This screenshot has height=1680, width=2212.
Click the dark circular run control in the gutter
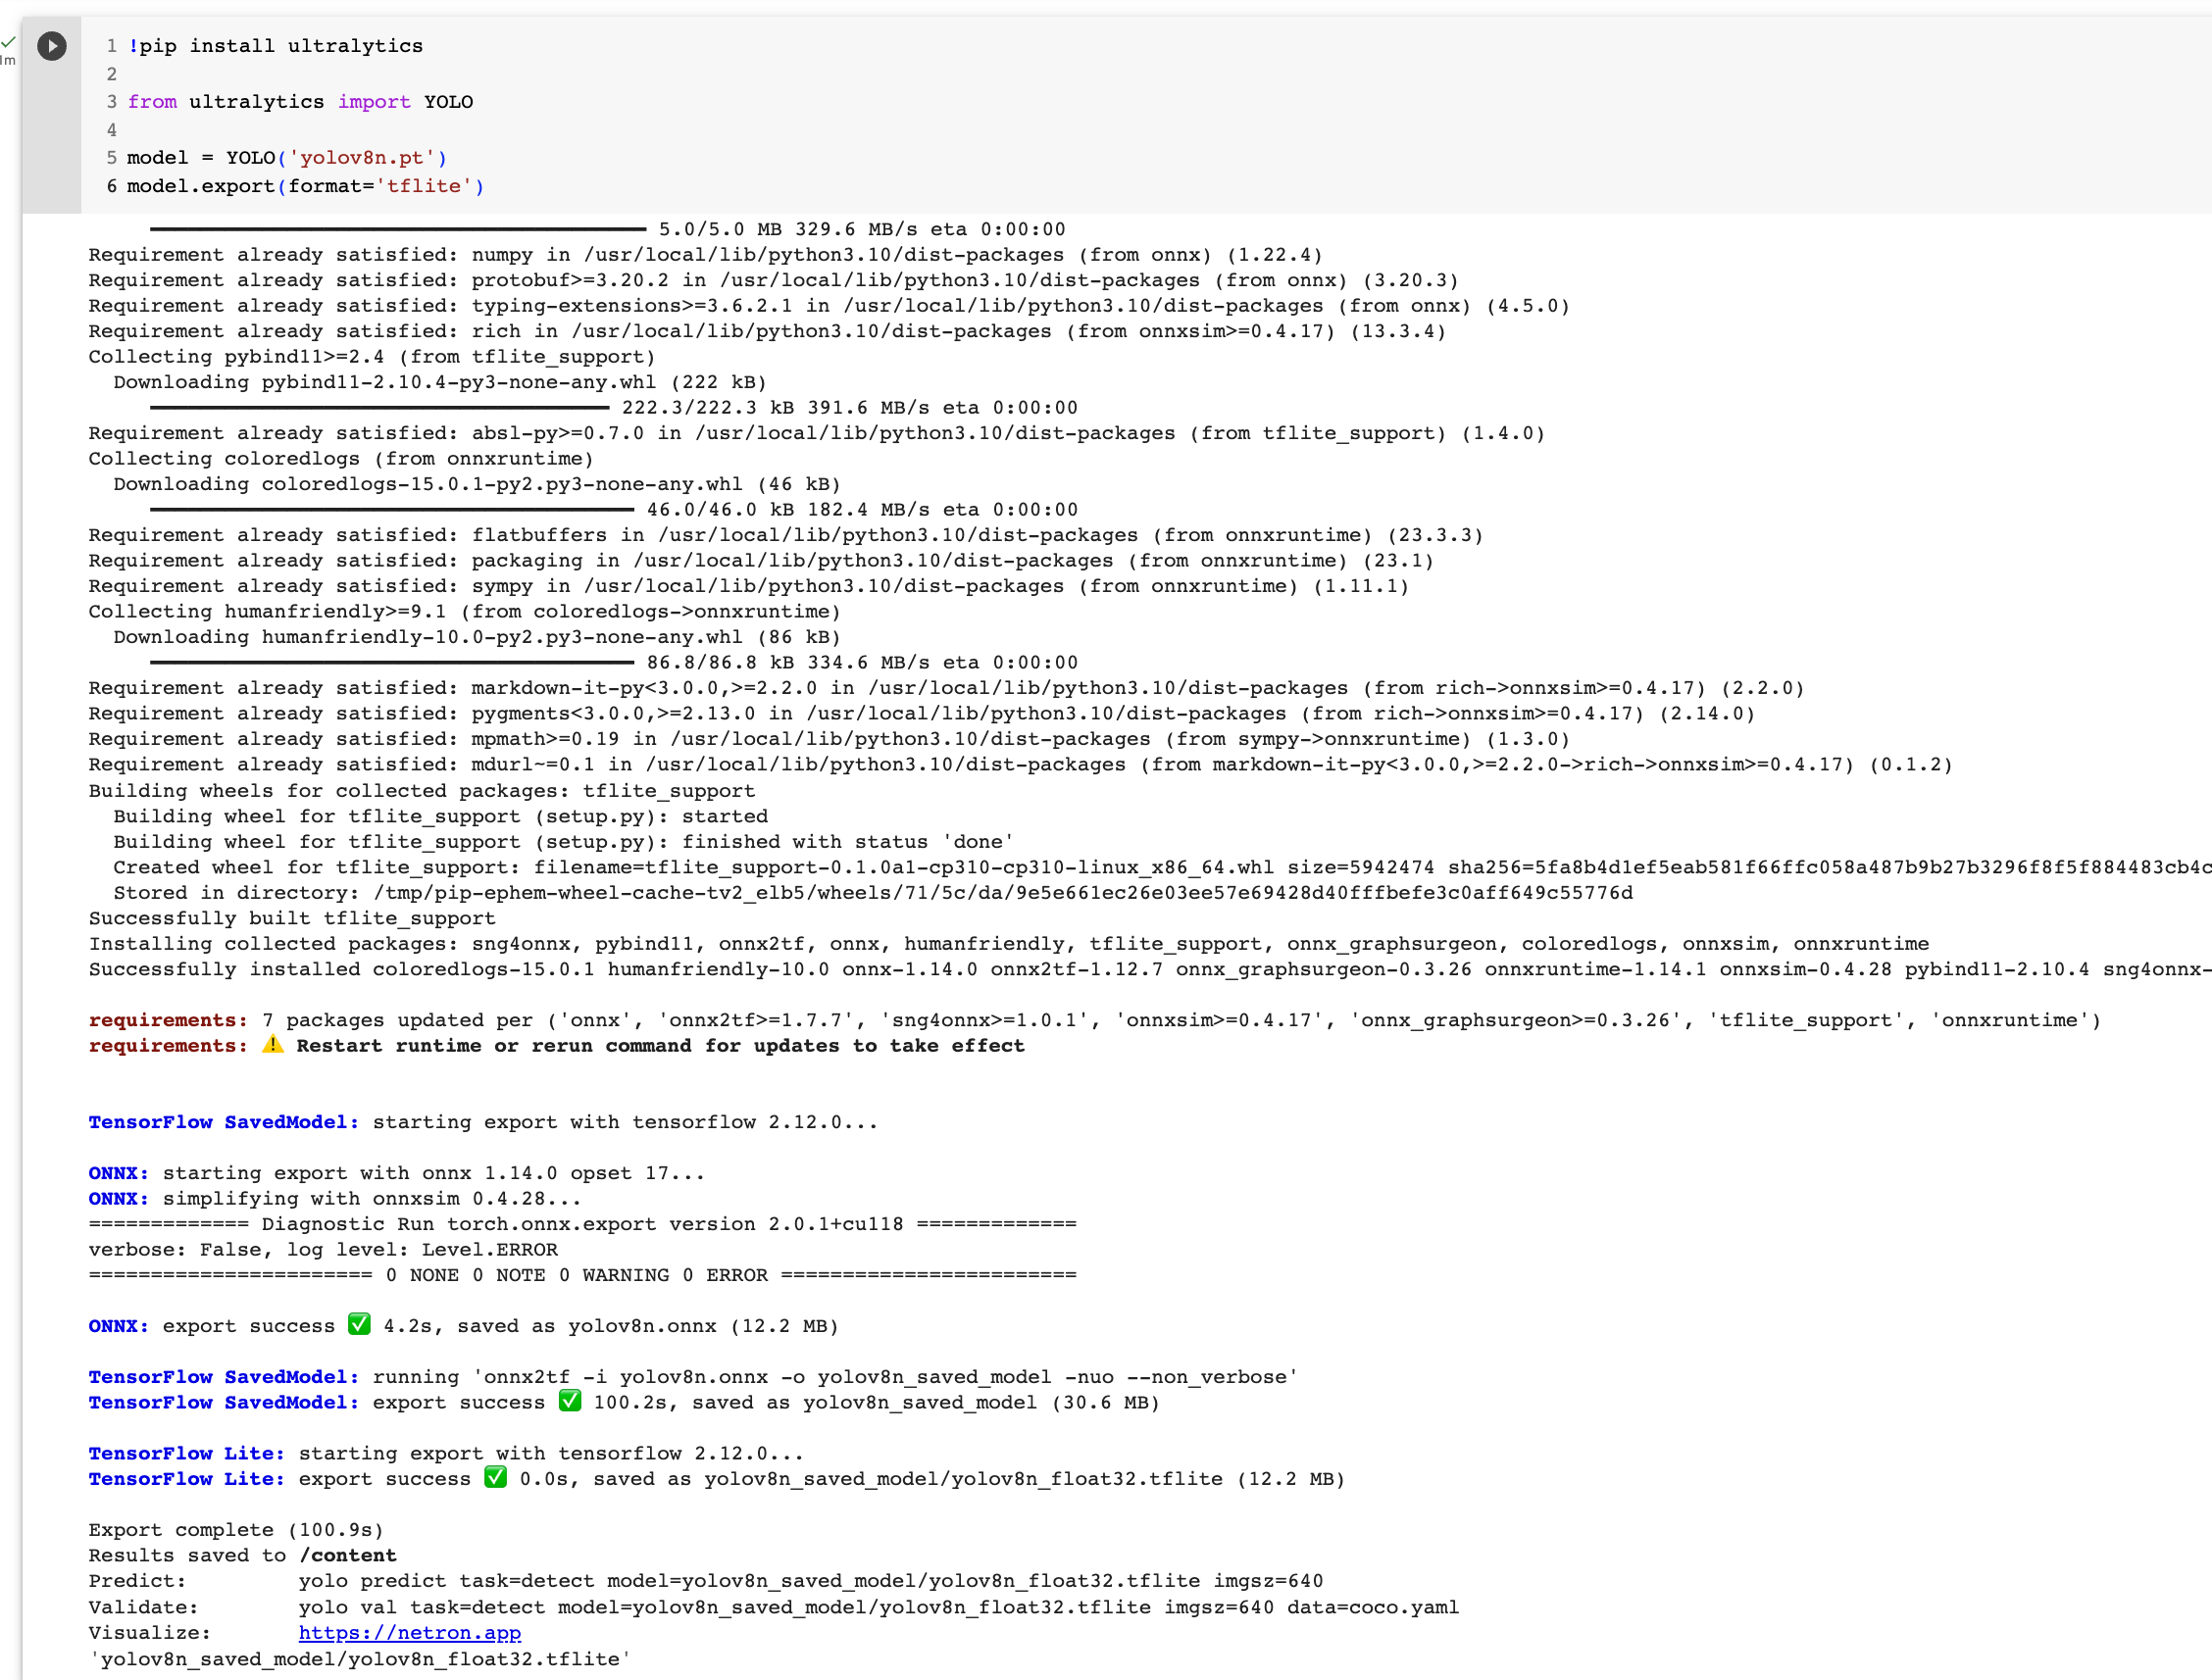coord(52,46)
